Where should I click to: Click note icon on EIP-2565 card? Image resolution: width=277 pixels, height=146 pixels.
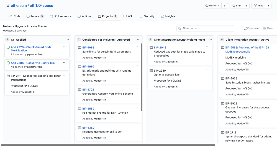point(223,48)
